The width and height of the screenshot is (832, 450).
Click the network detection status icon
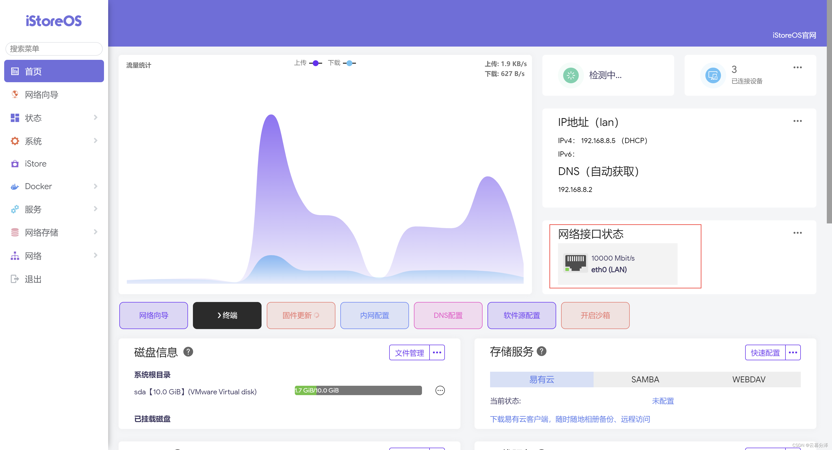571,75
